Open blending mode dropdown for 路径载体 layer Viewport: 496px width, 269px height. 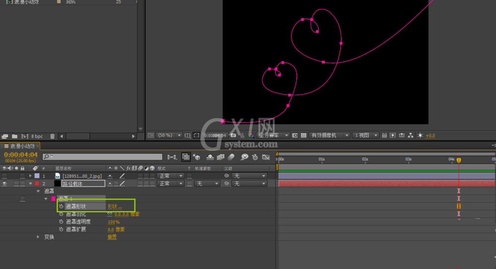coord(171,184)
